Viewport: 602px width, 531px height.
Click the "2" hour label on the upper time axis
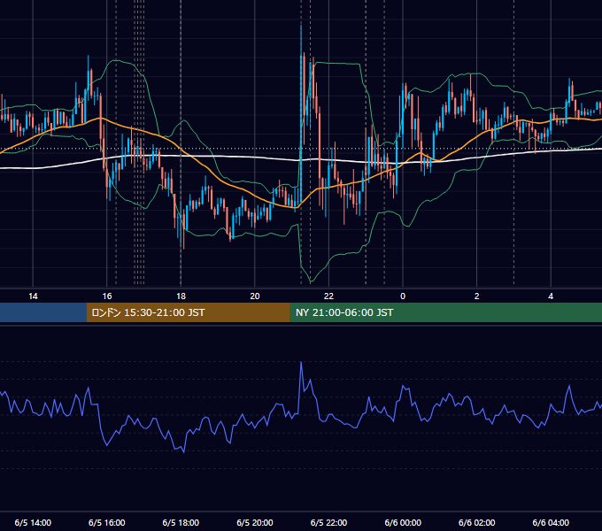click(477, 296)
